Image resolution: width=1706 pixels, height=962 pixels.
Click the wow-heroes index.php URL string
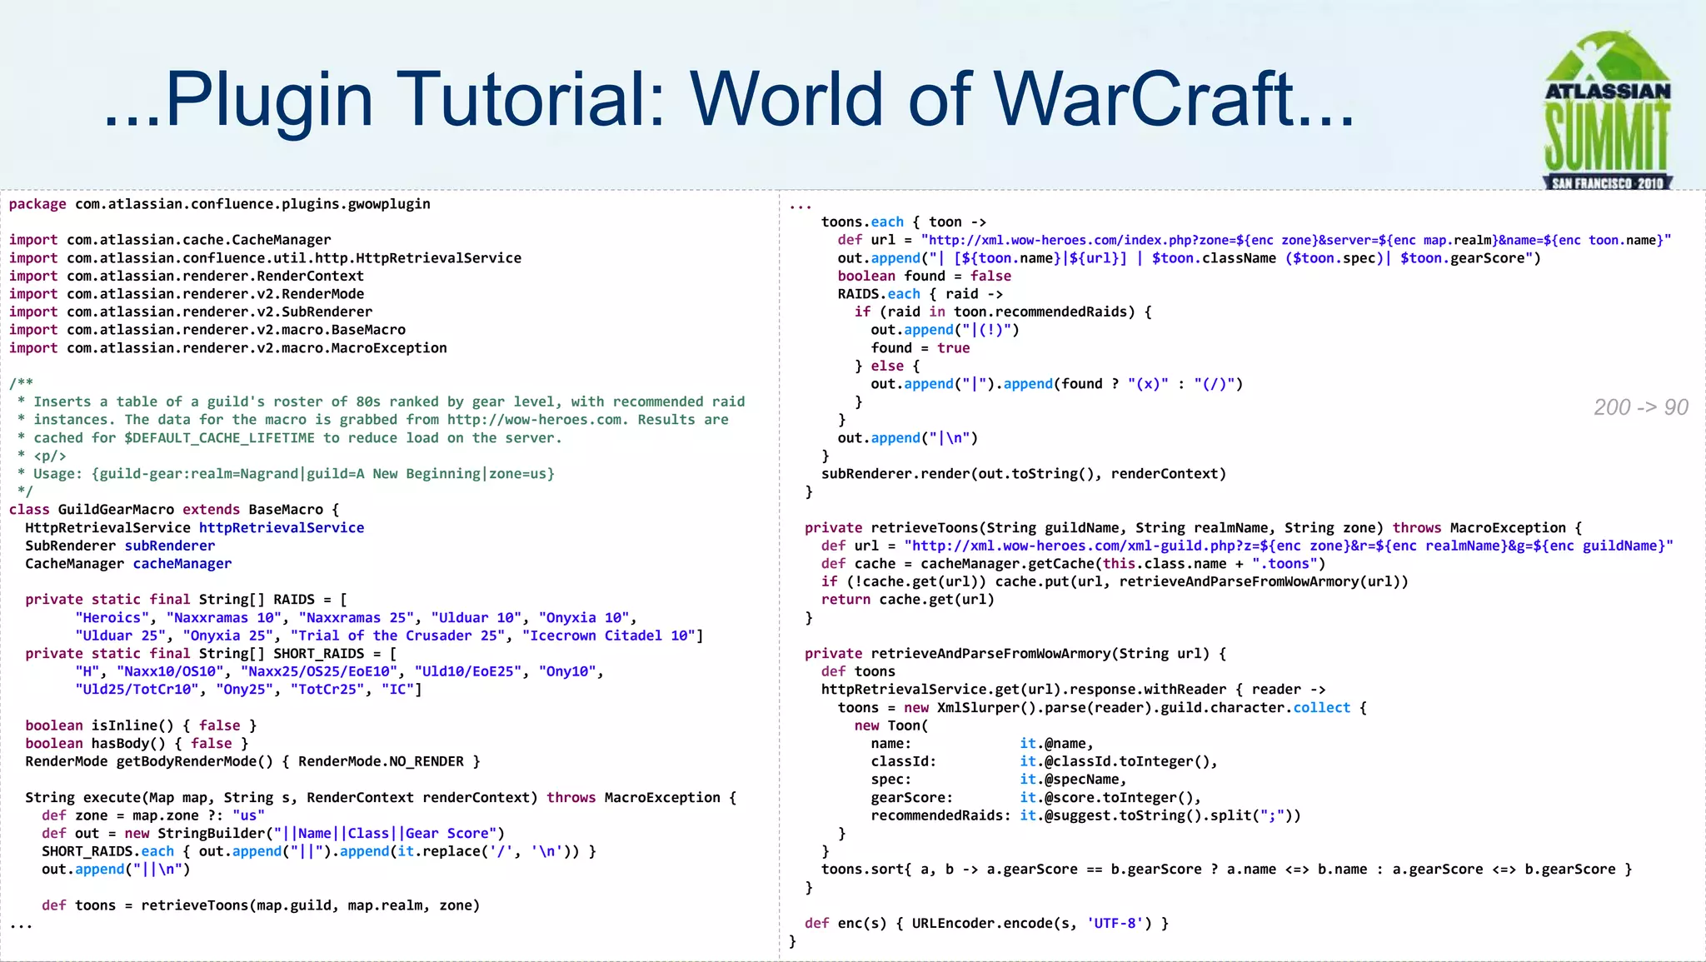click(1295, 240)
